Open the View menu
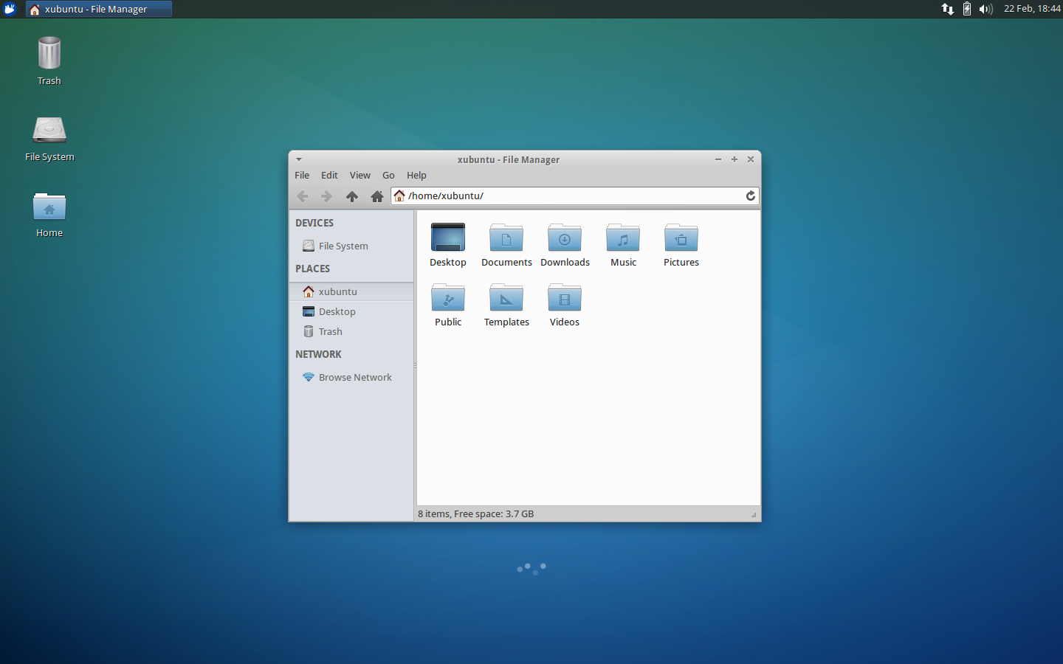The image size is (1063, 664). [x=360, y=176]
